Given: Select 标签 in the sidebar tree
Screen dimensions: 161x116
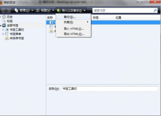Looking at the screenshot, I should pos(10,21).
